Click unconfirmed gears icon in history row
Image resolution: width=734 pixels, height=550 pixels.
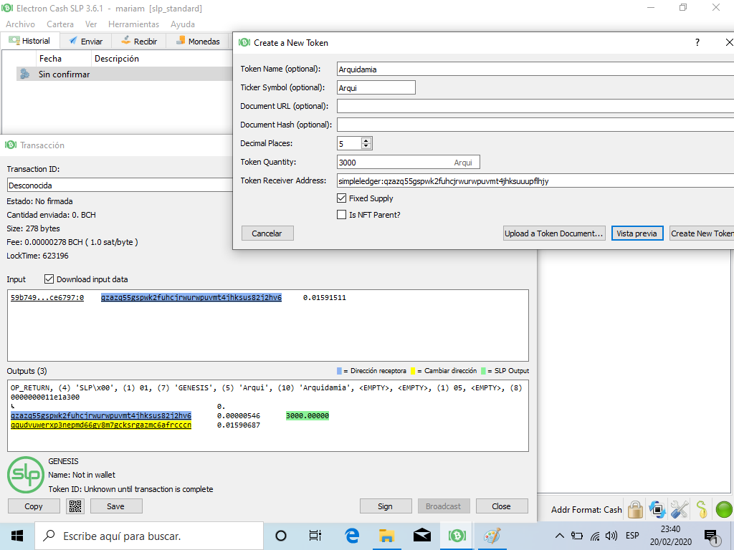(x=25, y=74)
